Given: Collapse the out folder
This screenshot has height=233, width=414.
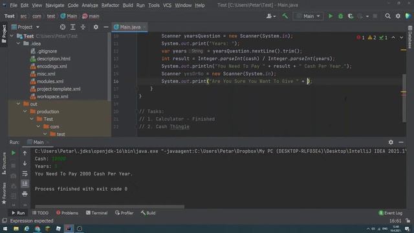Looking at the screenshot, I should (18, 104).
